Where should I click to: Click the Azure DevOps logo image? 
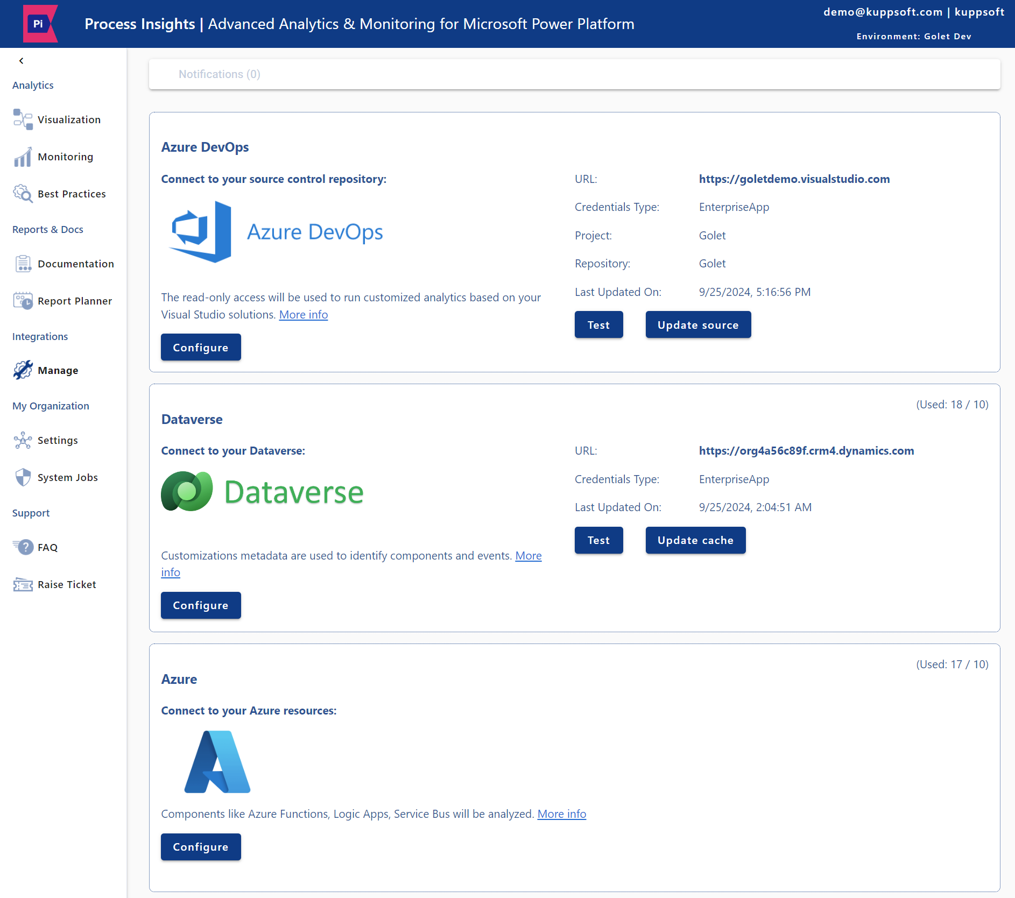click(x=276, y=232)
